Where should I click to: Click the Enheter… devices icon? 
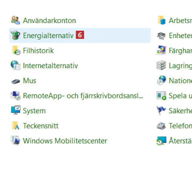(161, 35)
